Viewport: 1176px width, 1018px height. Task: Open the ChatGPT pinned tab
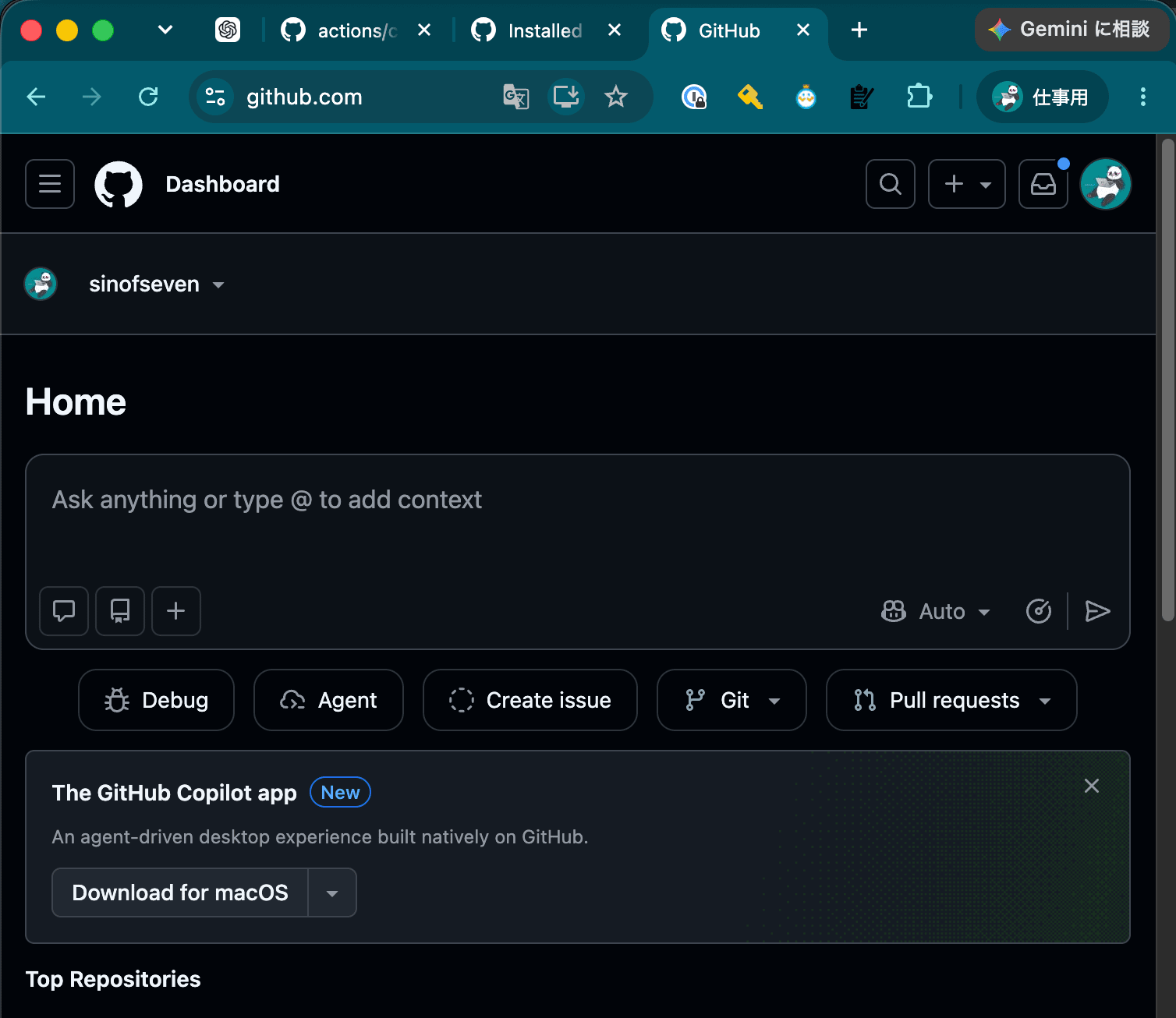pos(228,30)
